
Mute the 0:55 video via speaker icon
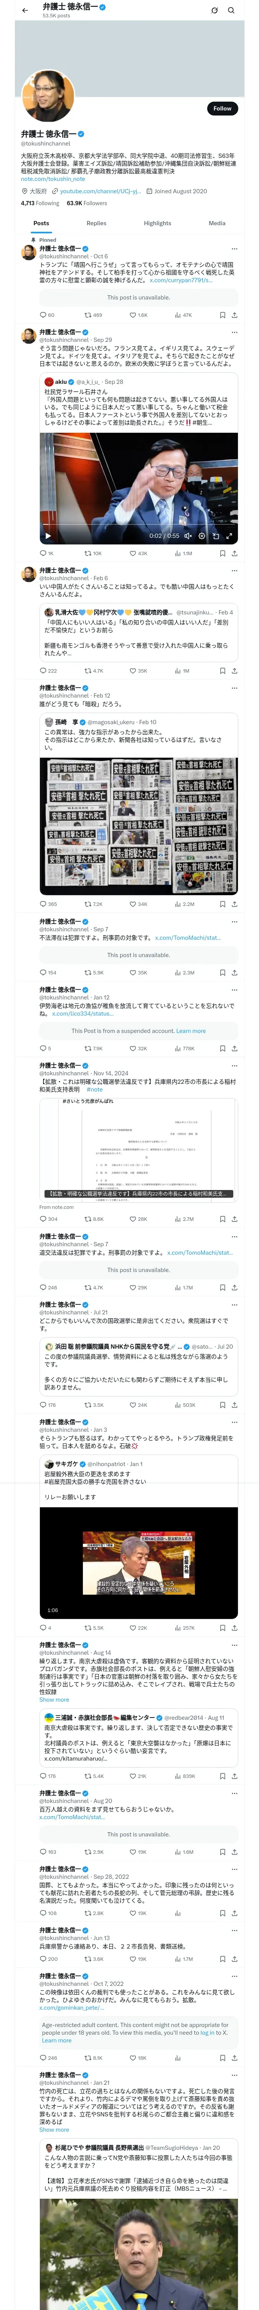(x=188, y=536)
